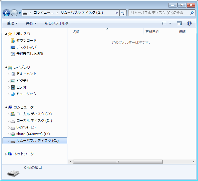
Task: Click the ピクチャ picture icon
Action: (x=13, y=81)
